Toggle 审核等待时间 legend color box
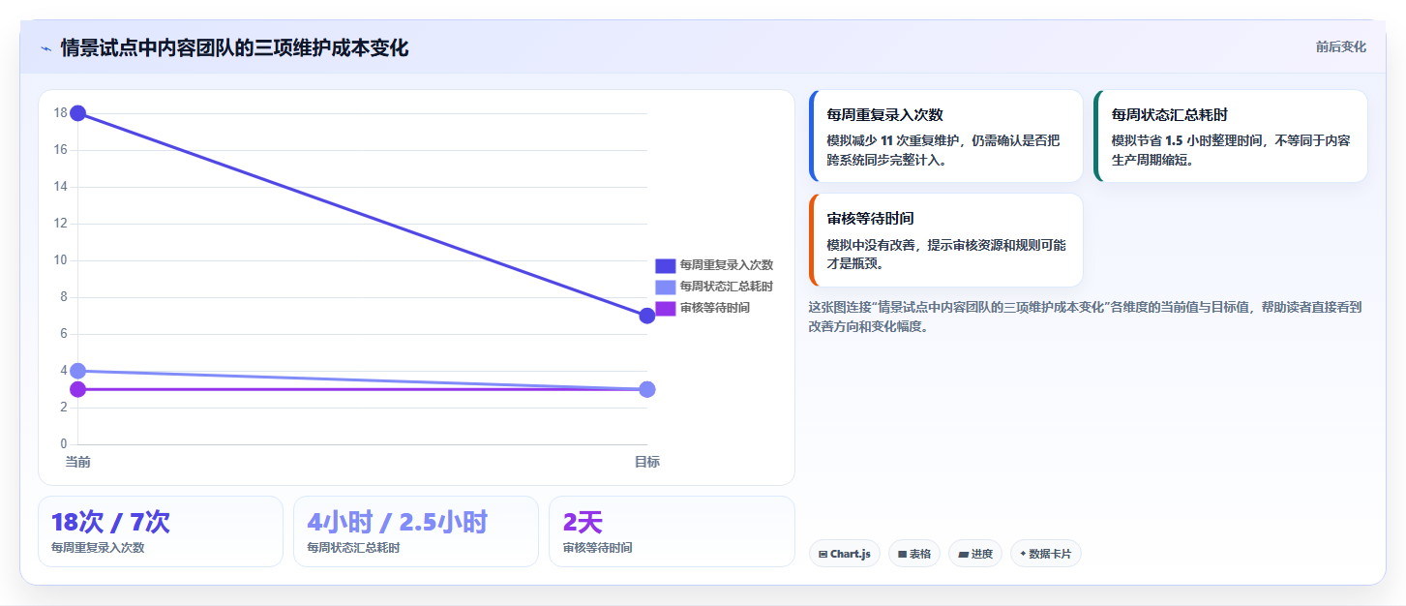The image size is (1406, 606). pos(665,308)
